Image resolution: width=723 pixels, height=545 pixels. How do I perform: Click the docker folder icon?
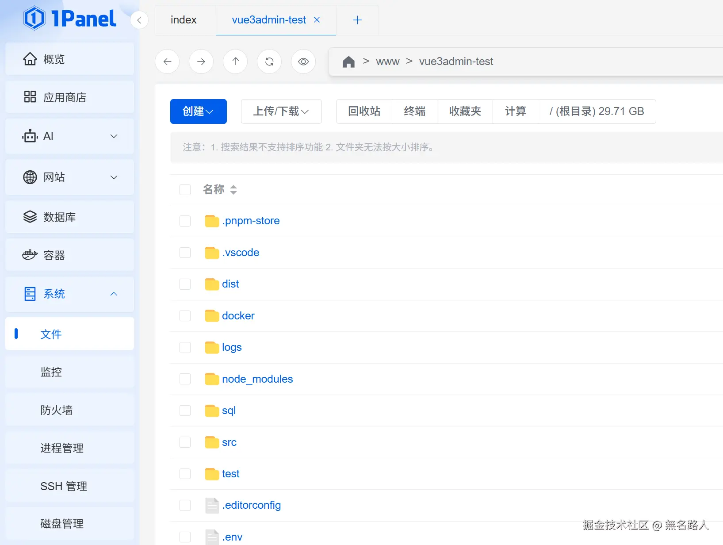212,316
